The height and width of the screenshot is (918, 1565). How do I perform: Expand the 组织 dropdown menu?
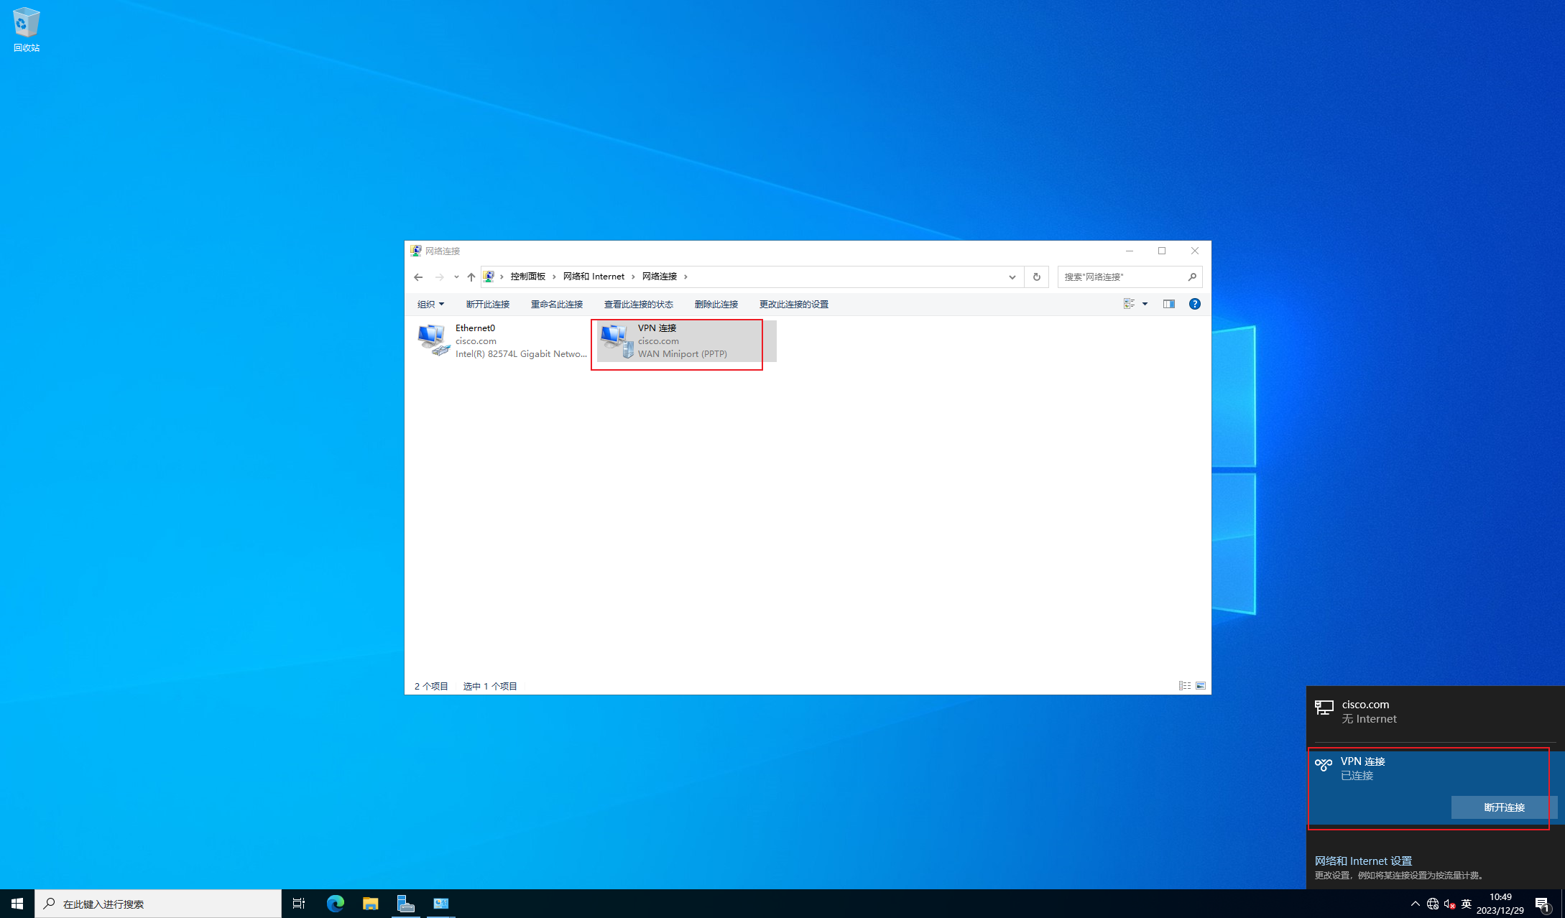(430, 305)
